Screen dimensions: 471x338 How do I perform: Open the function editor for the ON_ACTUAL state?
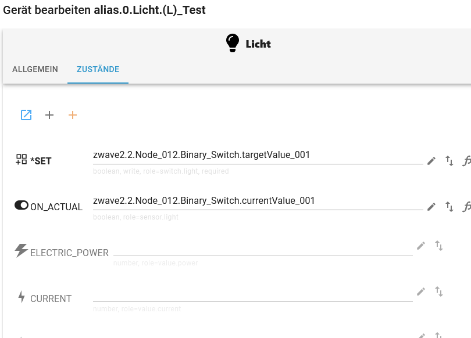click(x=466, y=206)
